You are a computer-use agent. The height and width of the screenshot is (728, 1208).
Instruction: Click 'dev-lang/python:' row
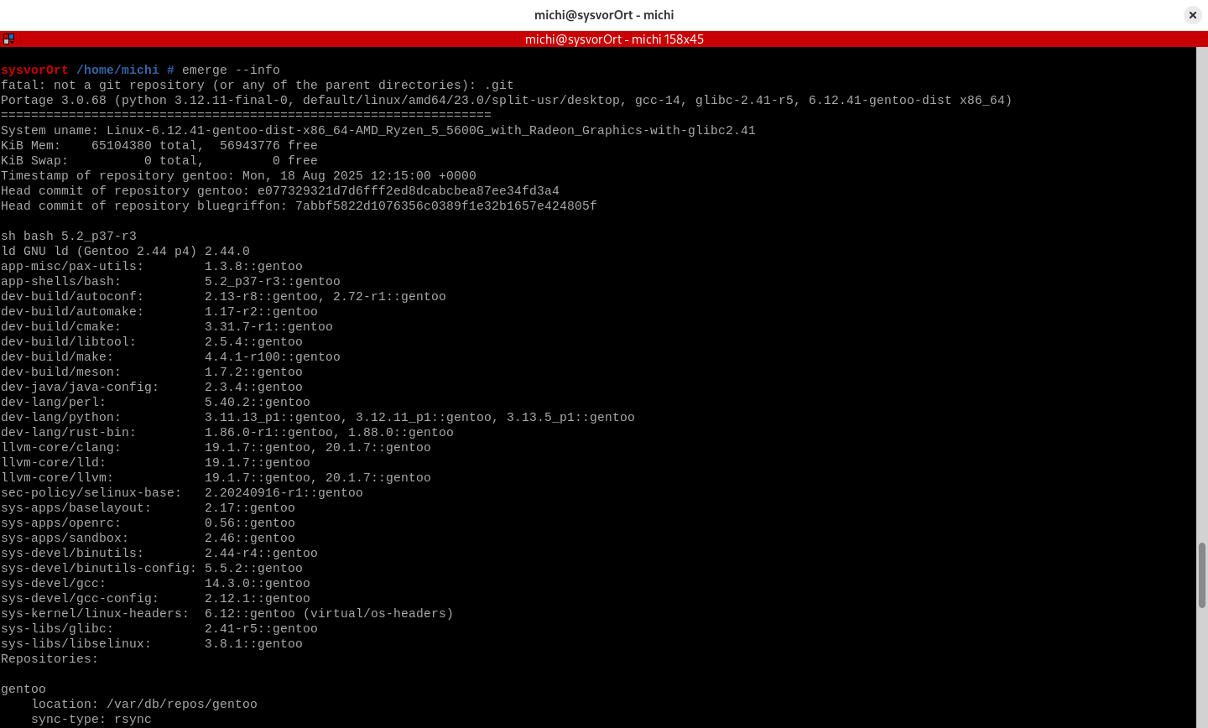pyautogui.click(x=318, y=418)
